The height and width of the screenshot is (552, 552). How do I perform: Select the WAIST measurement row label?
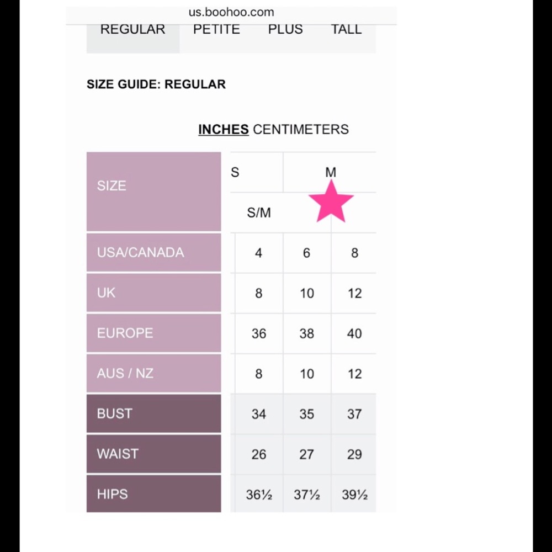click(154, 454)
